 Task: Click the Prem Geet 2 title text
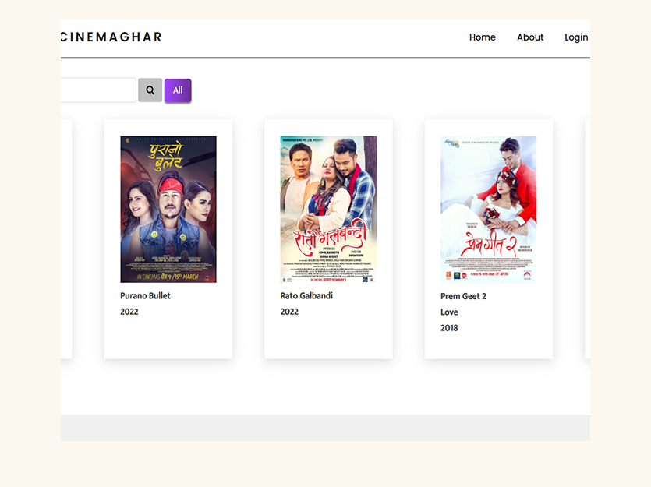click(x=463, y=296)
